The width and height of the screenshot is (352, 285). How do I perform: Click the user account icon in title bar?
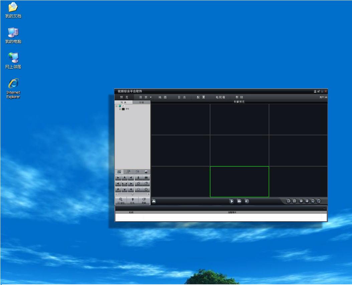coord(315,91)
